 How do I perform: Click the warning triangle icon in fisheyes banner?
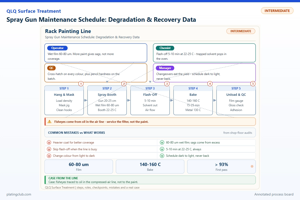(49, 122)
